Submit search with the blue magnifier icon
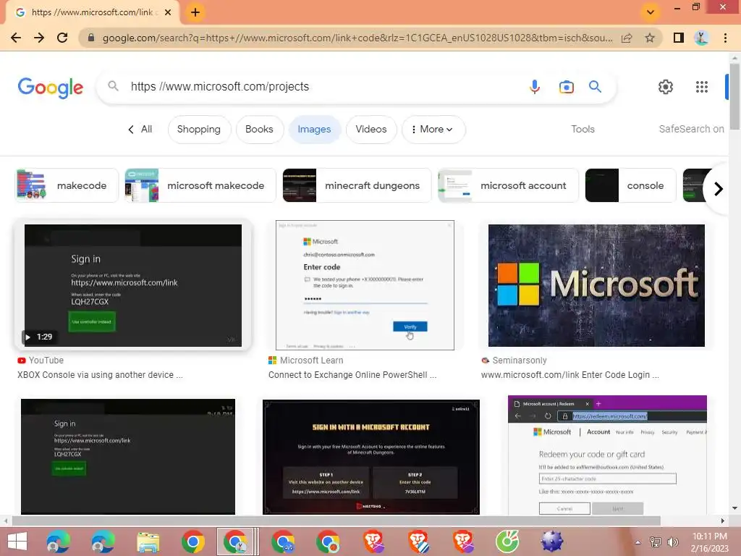Image resolution: width=741 pixels, height=556 pixels. 595,87
